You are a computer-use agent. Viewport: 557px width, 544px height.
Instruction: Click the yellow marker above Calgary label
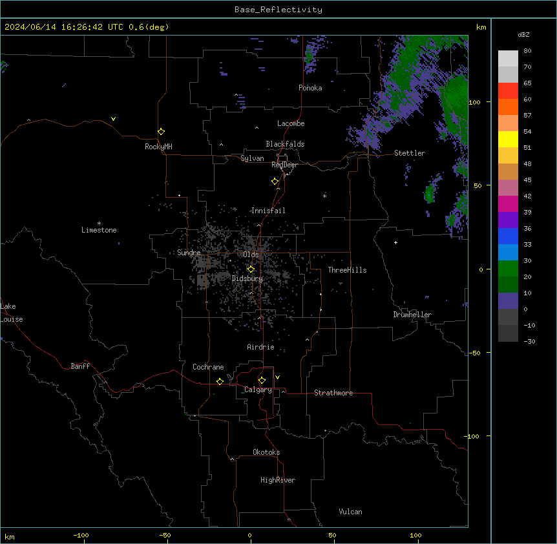click(262, 381)
